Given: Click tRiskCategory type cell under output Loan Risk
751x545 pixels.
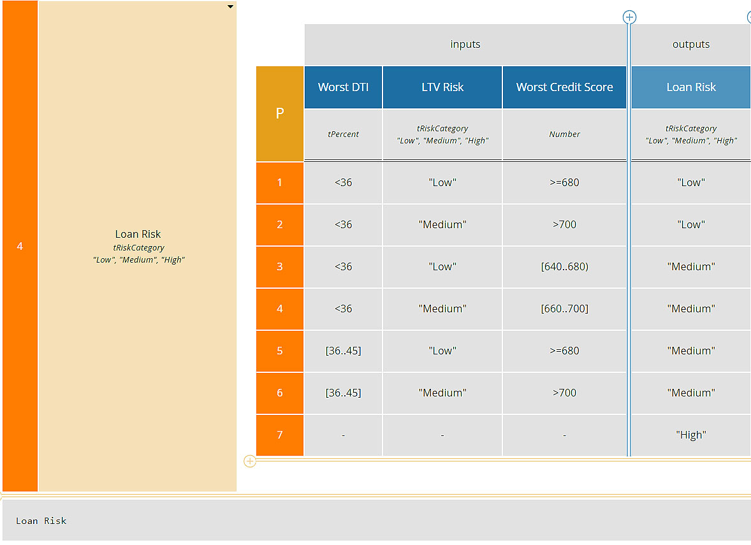Looking at the screenshot, I should [x=691, y=134].
